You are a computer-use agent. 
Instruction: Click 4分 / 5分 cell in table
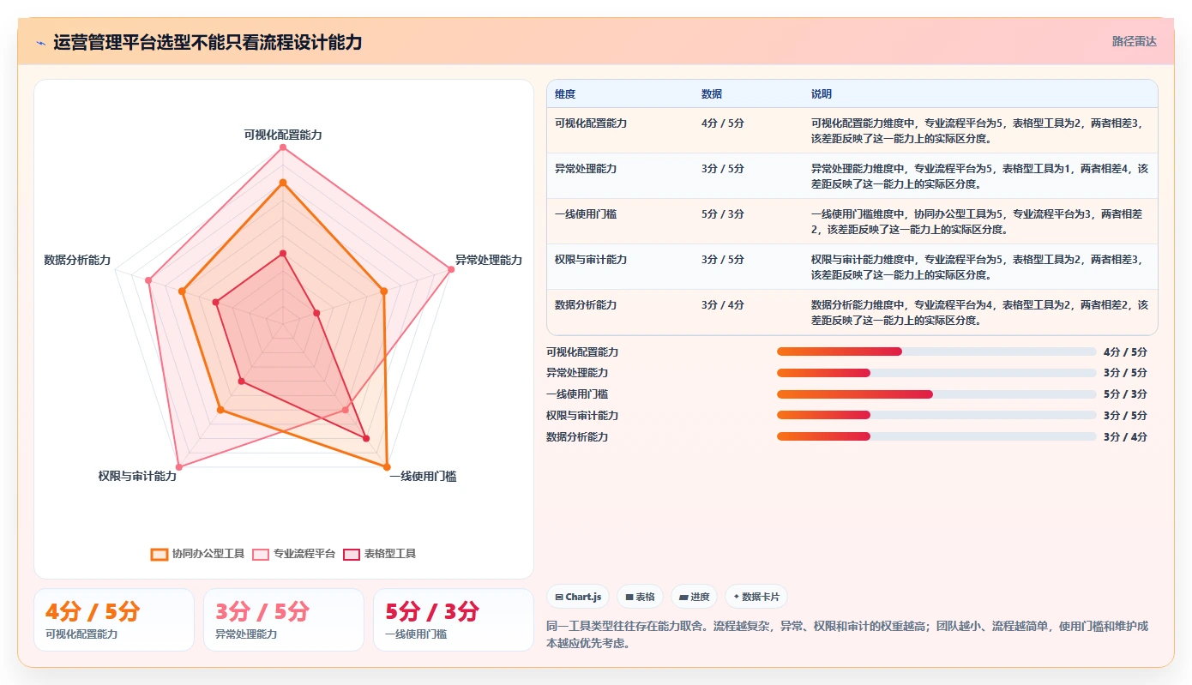723,123
